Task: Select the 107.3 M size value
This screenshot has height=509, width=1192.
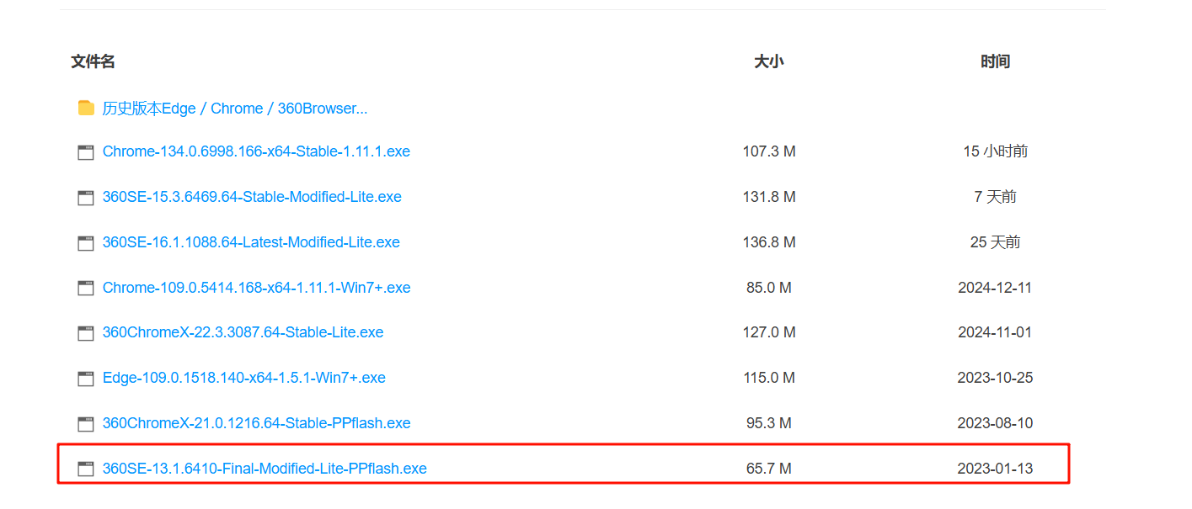Action: pos(769,151)
